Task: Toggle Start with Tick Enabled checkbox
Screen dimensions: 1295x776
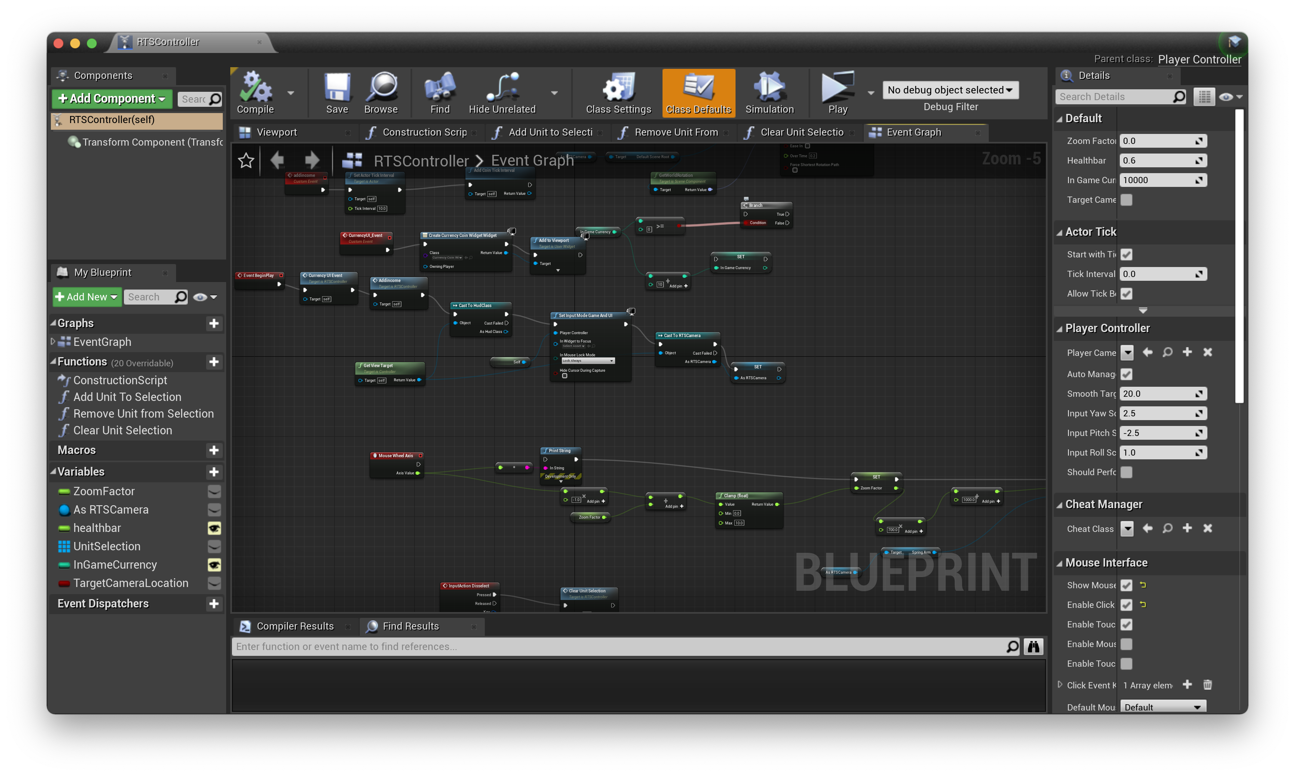Action: pos(1126,254)
